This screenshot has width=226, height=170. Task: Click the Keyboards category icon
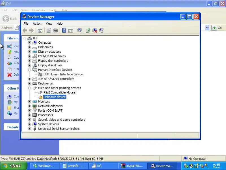pyautogui.click(x=34, y=83)
